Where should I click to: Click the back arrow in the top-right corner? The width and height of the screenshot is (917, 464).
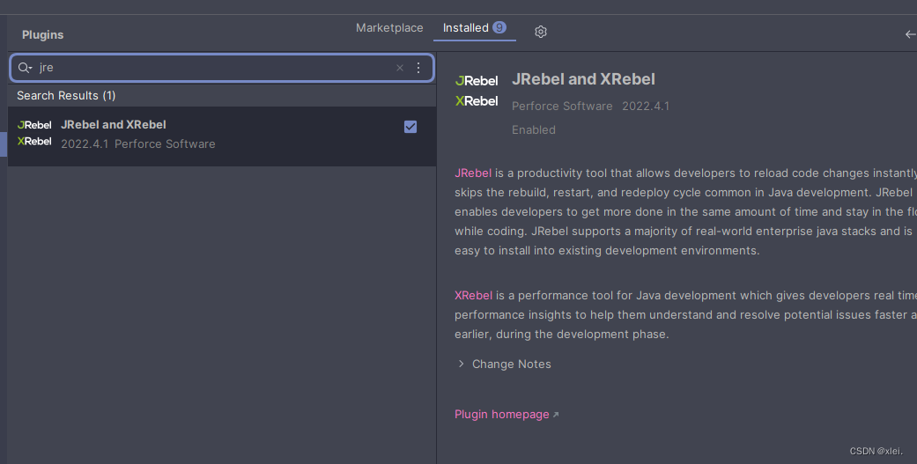coord(910,34)
